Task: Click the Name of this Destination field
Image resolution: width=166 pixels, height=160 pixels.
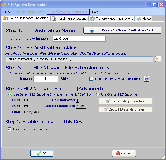Action: [79, 39]
